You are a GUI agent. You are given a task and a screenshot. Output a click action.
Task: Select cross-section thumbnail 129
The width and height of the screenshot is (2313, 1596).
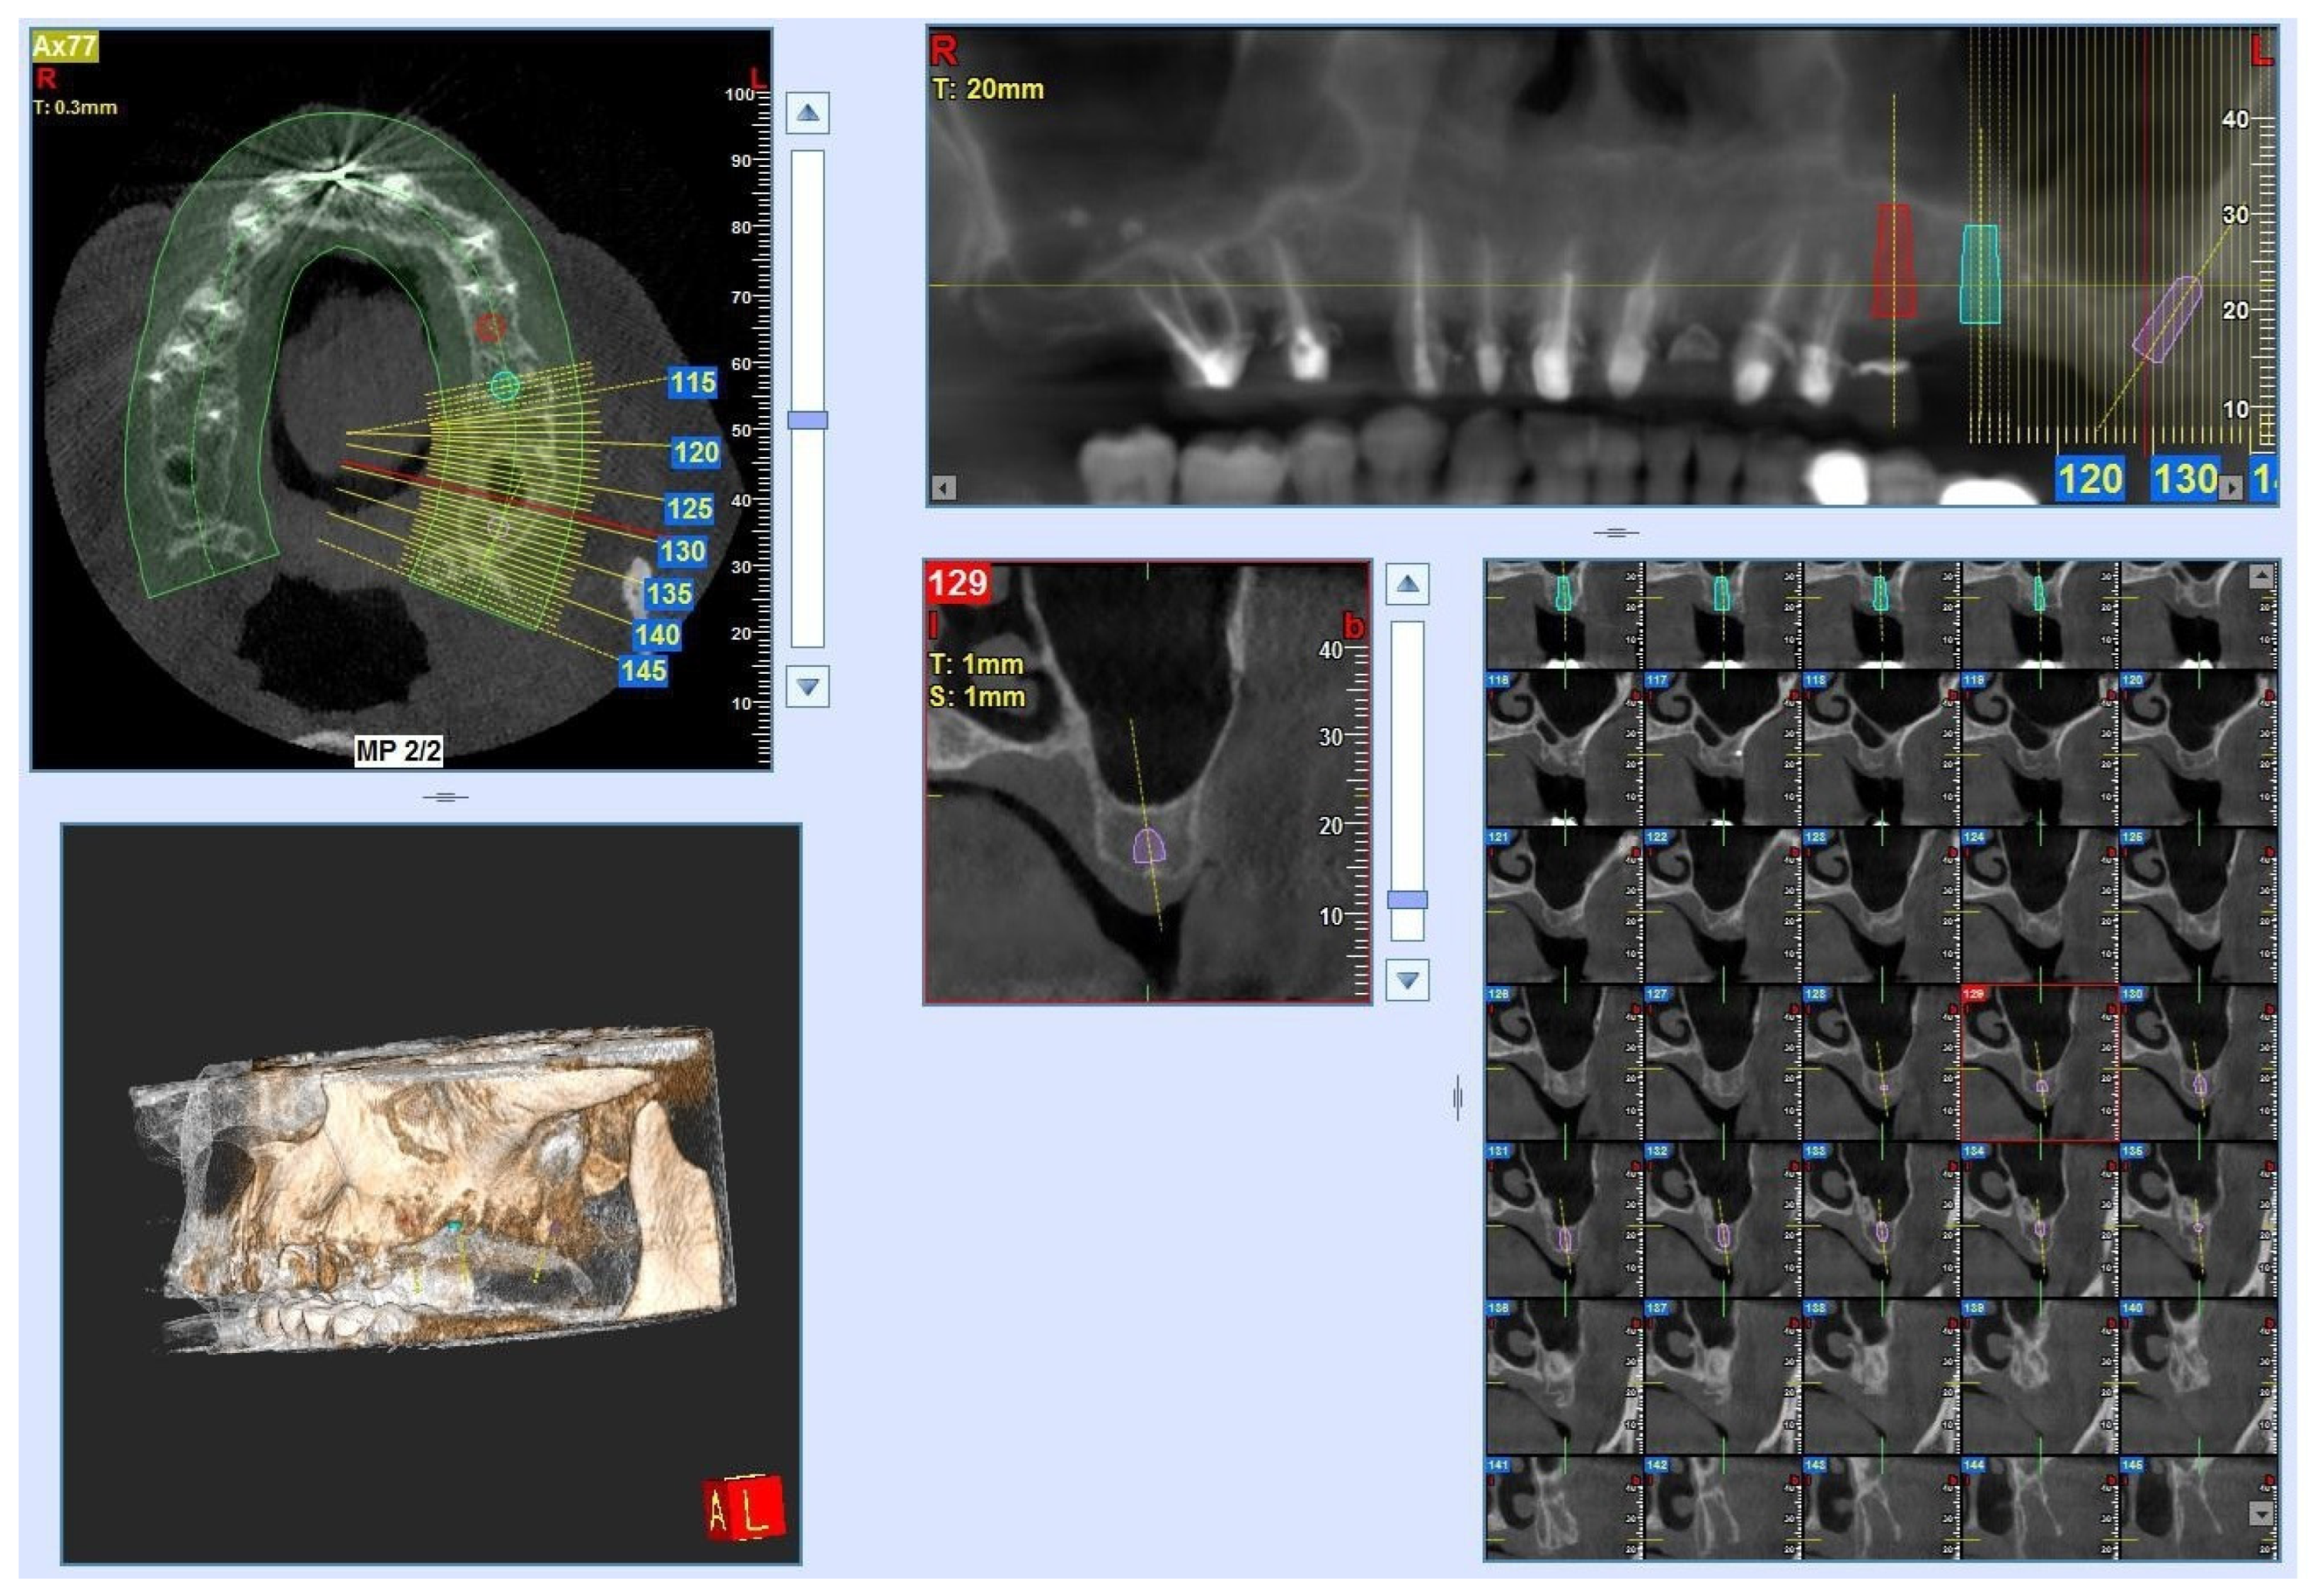pos(2038,1063)
